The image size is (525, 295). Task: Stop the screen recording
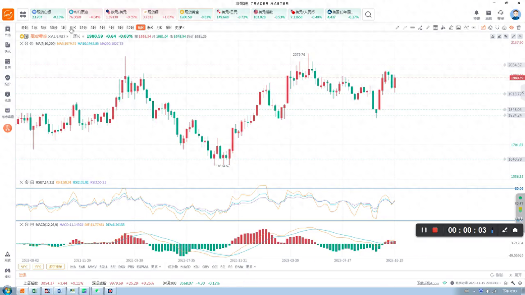[435, 230]
